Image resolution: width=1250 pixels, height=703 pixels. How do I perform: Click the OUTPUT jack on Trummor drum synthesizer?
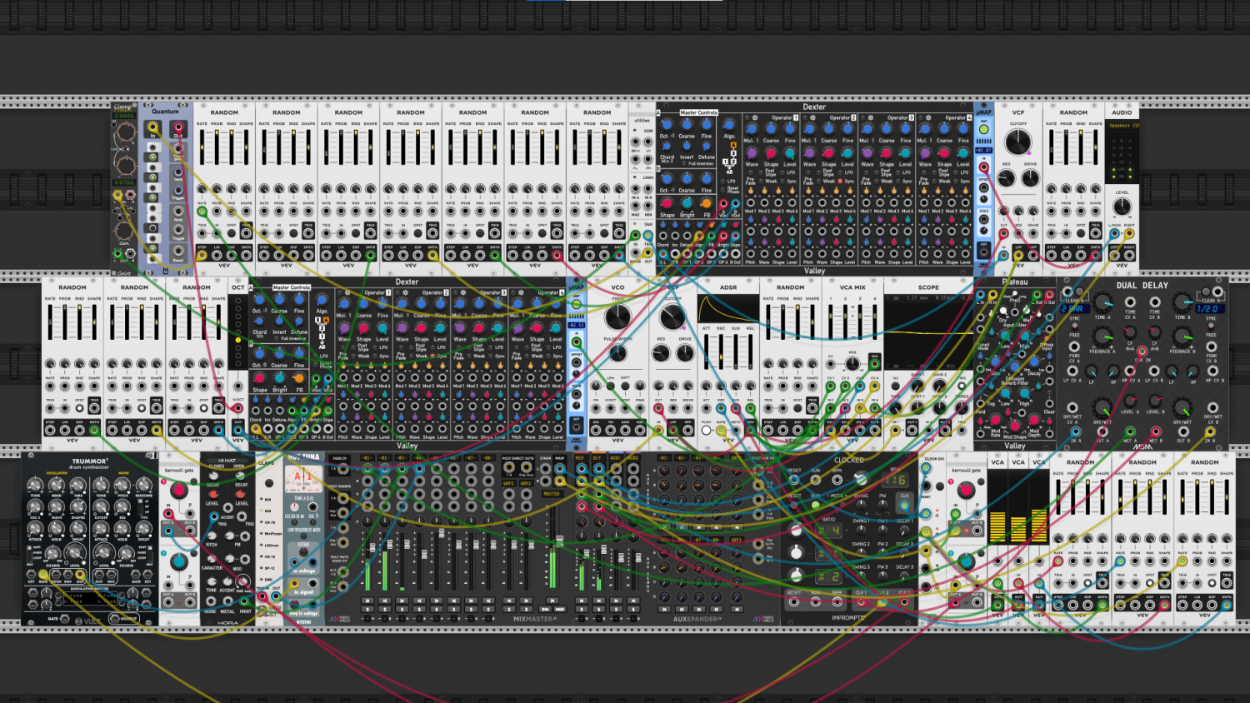(113, 618)
